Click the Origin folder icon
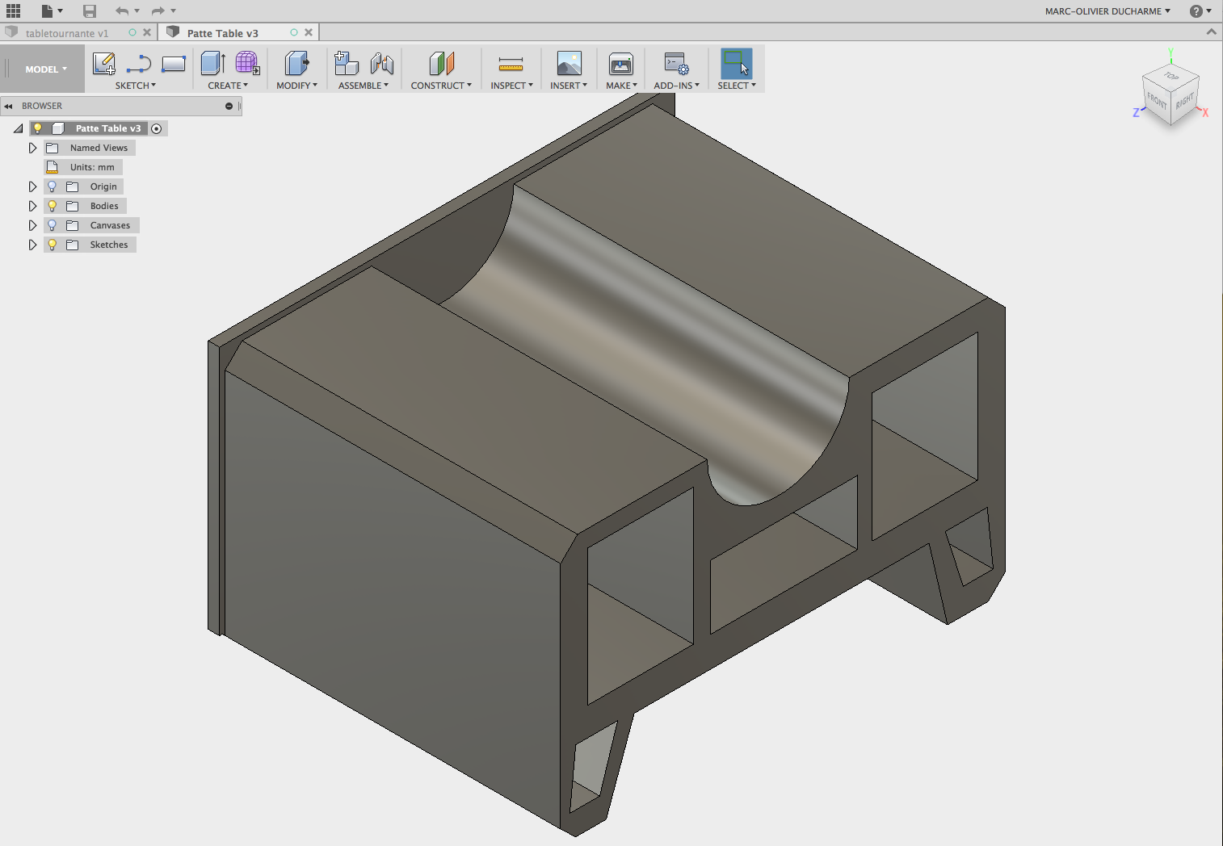 [x=73, y=186]
